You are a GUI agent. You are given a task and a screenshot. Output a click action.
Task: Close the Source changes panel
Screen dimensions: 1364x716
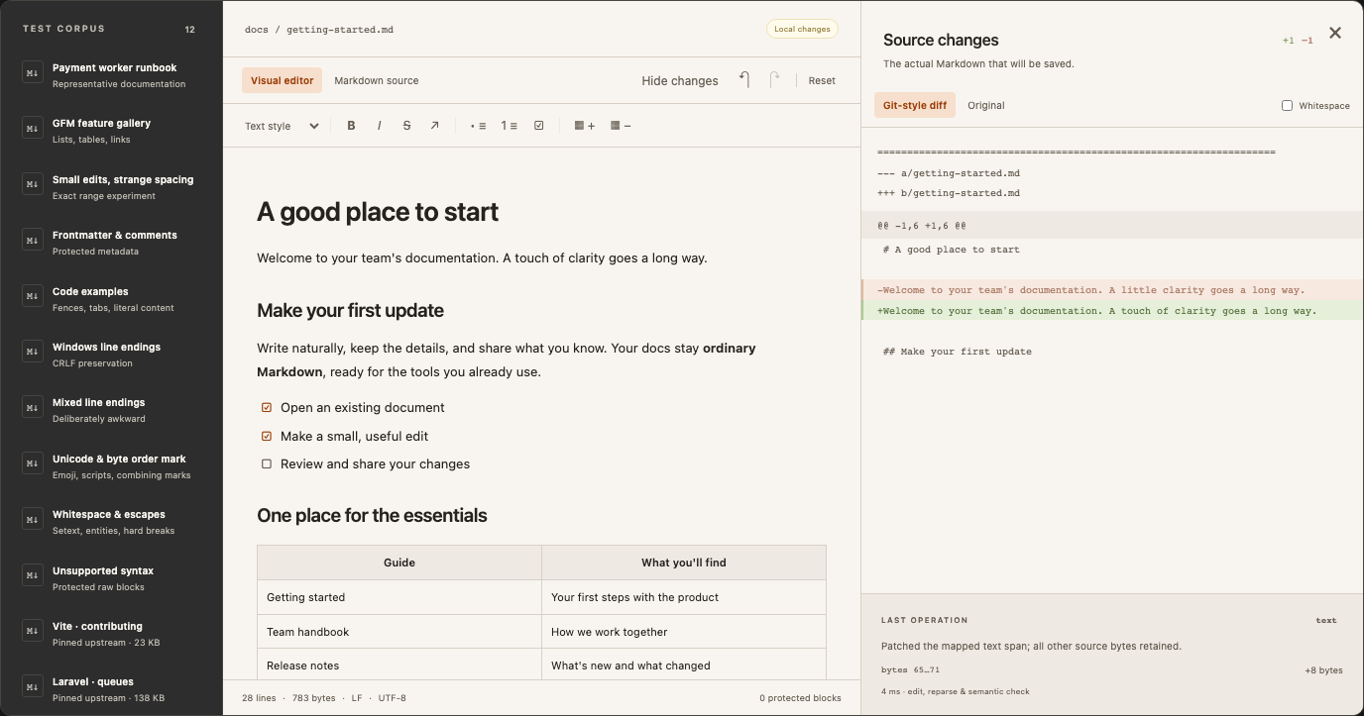pyautogui.click(x=1335, y=33)
